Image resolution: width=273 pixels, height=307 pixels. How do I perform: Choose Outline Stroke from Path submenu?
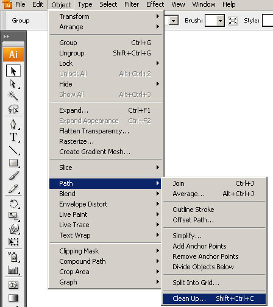pyautogui.click(x=214, y=210)
